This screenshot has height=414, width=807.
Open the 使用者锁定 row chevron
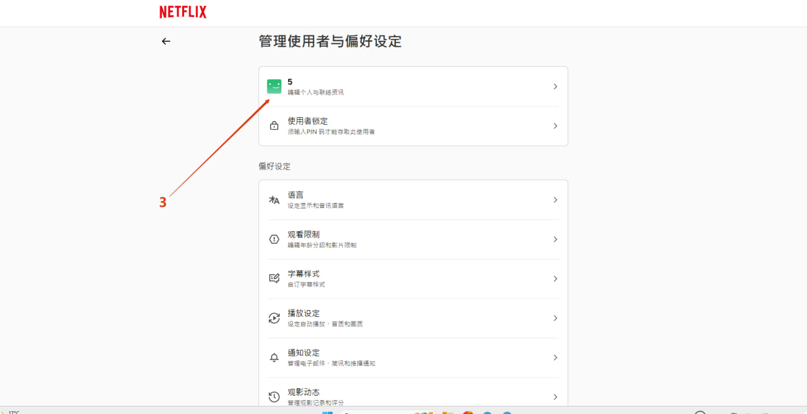(555, 126)
